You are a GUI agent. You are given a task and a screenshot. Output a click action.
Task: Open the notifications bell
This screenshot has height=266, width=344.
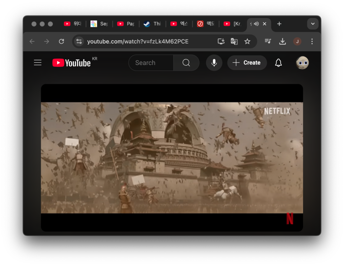278,63
